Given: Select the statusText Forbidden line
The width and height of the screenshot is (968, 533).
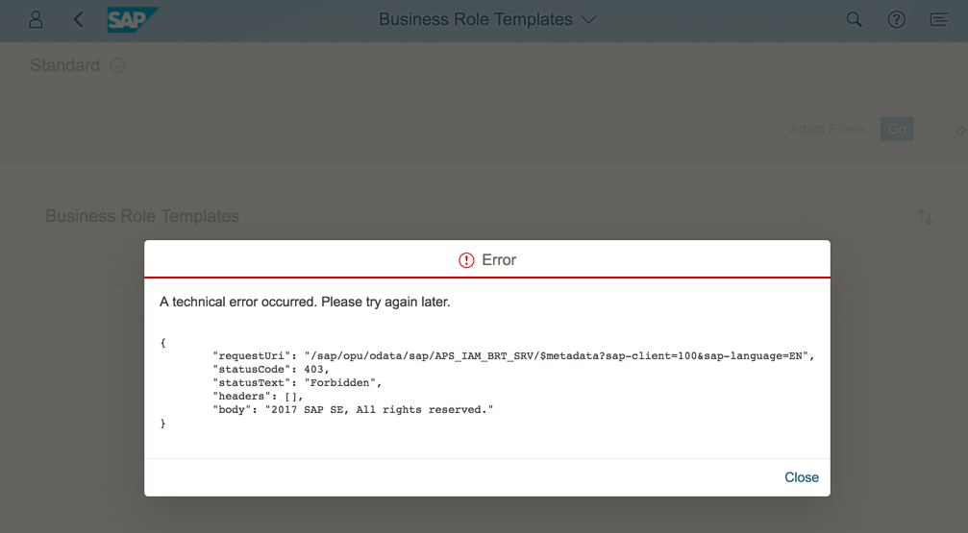Looking at the screenshot, I should (x=298, y=383).
